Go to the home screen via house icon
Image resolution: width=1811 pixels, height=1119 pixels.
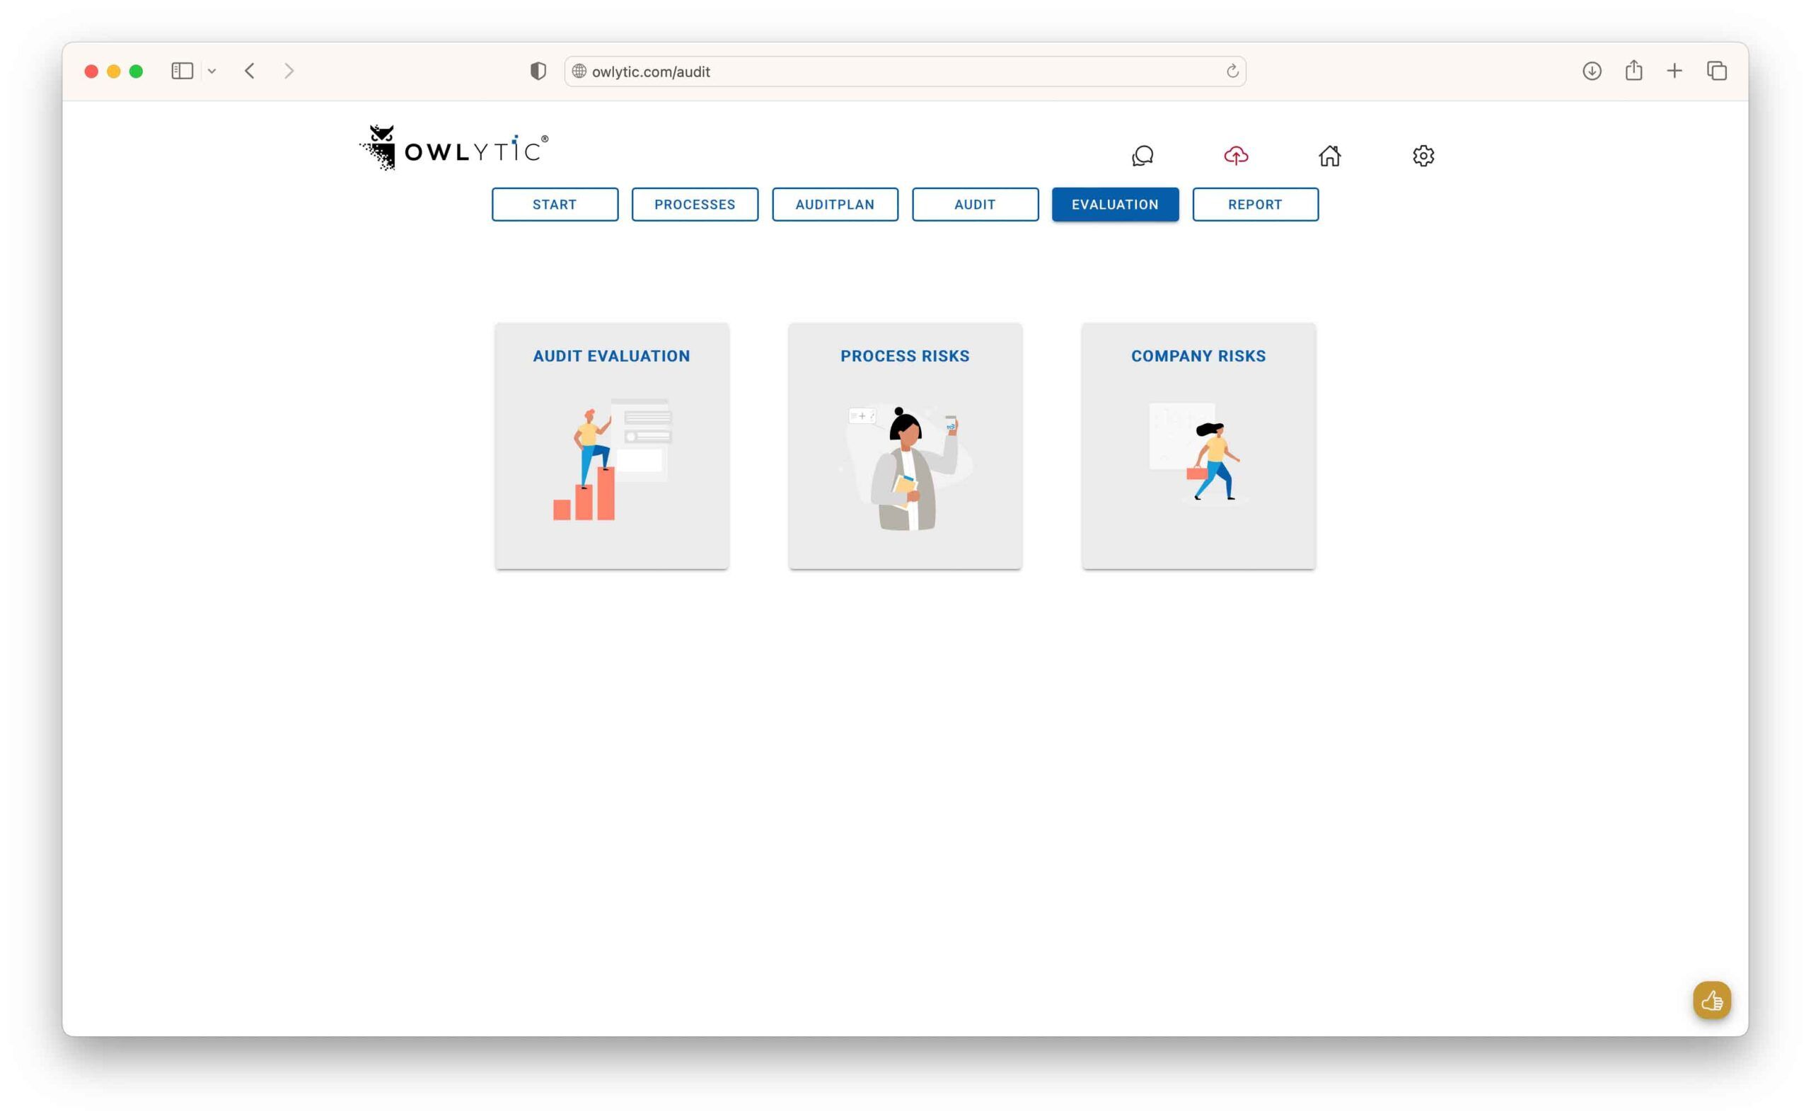pyautogui.click(x=1329, y=156)
